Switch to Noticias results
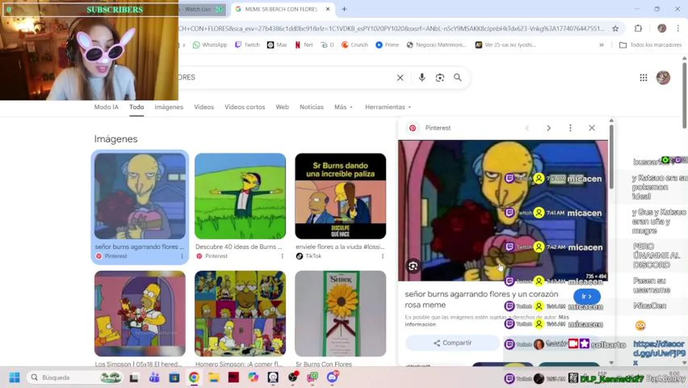Screen dimensions: 688x388 tap(312, 107)
